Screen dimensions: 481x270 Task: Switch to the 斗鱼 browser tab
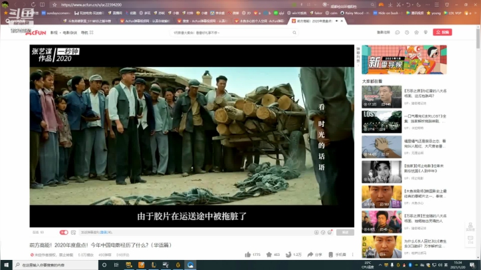[x=87, y=21]
